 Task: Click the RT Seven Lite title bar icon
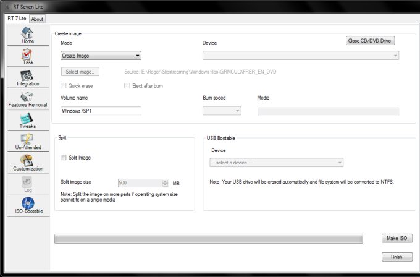(x=7, y=7)
